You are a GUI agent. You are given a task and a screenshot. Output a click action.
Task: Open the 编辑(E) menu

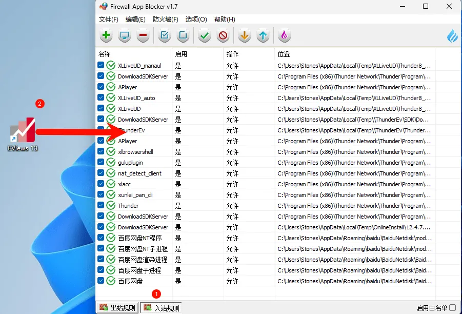(135, 19)
